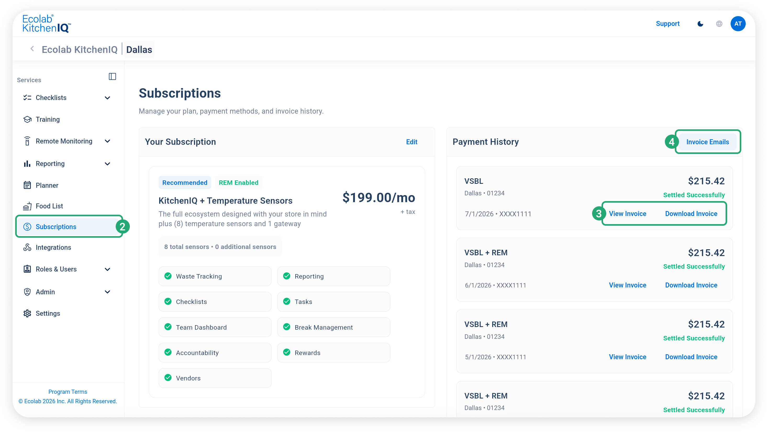View Invoice for 6/1/2026 payment
The width and height of the screenshot is (768, 432).
coord(627,285)
